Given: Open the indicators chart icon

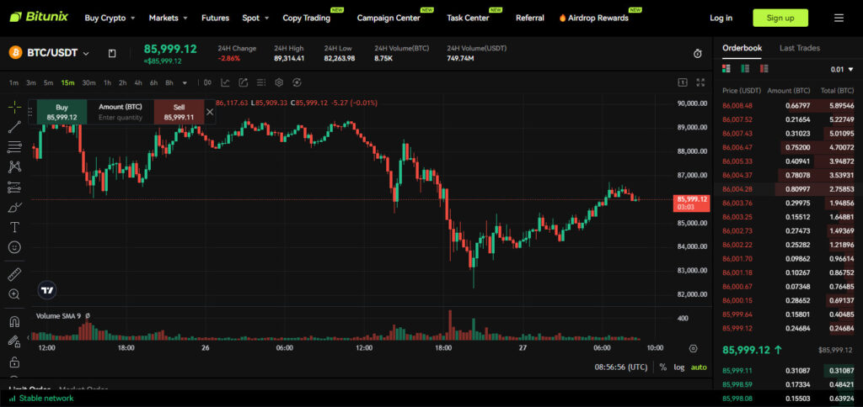Looking at the screenshot, I should click(x=225, y=82).
